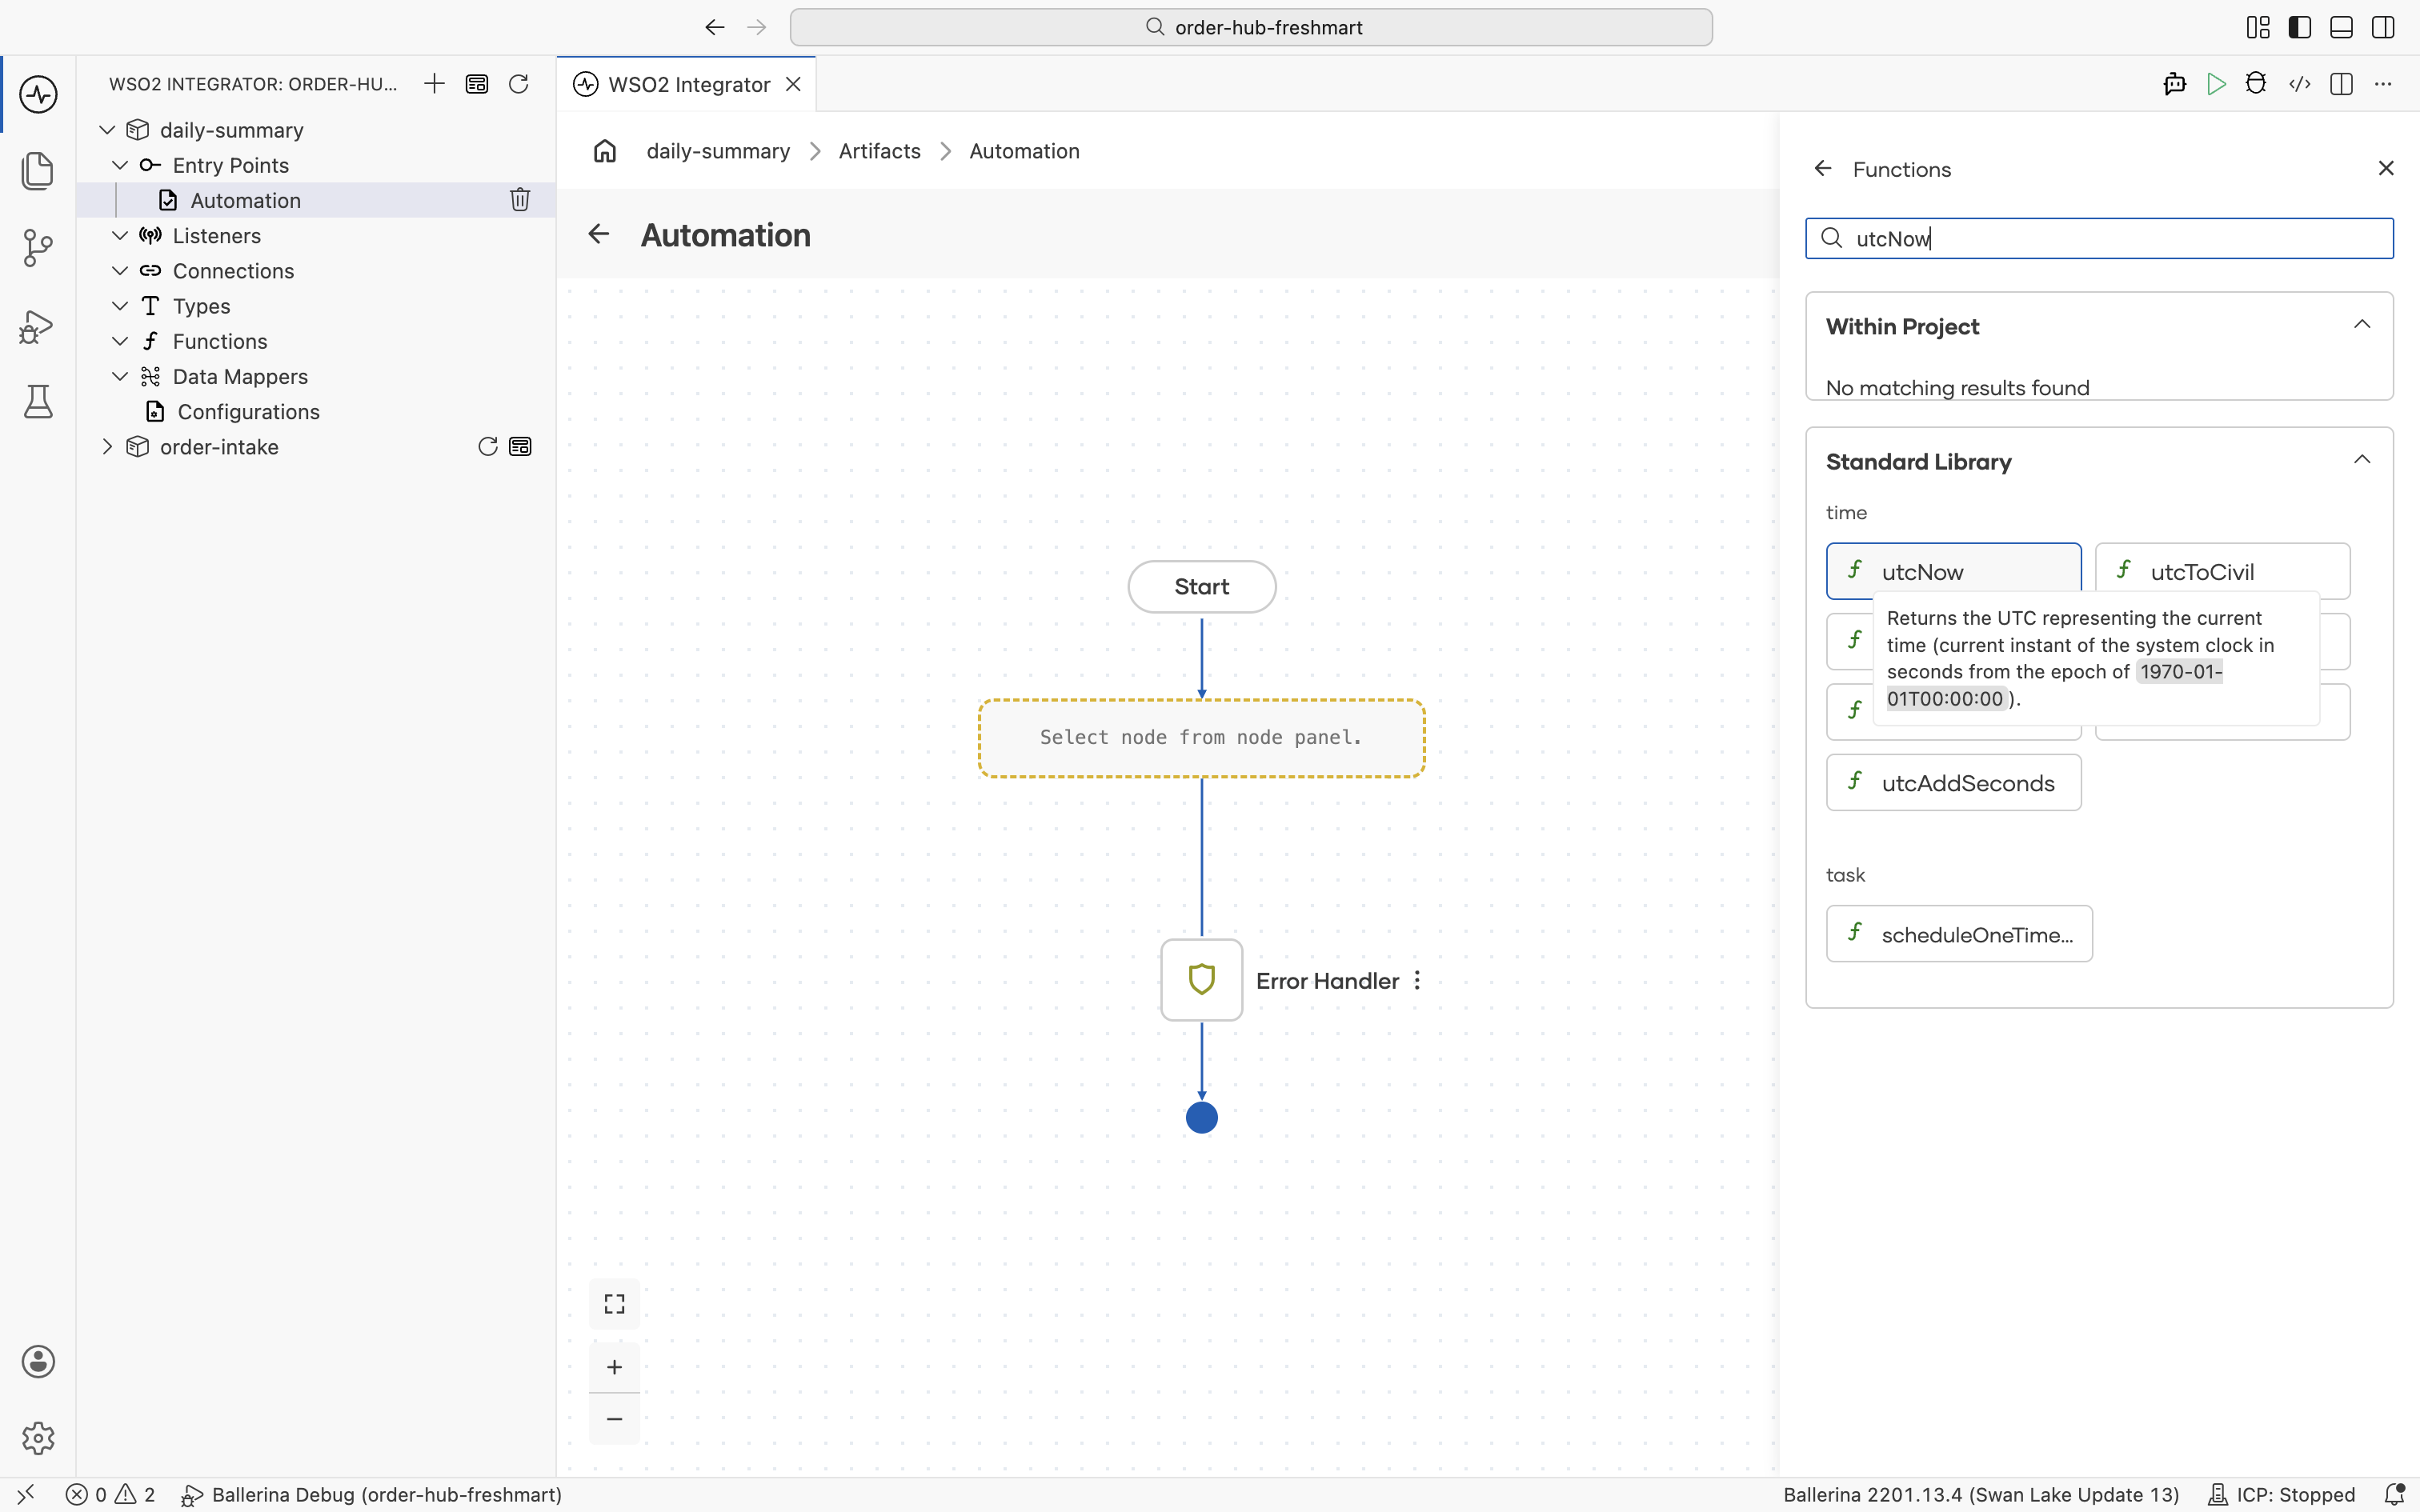Collapse the daily-summary project tree
The width and height of the screenshot is (2420, 1512).
[107, 130]
